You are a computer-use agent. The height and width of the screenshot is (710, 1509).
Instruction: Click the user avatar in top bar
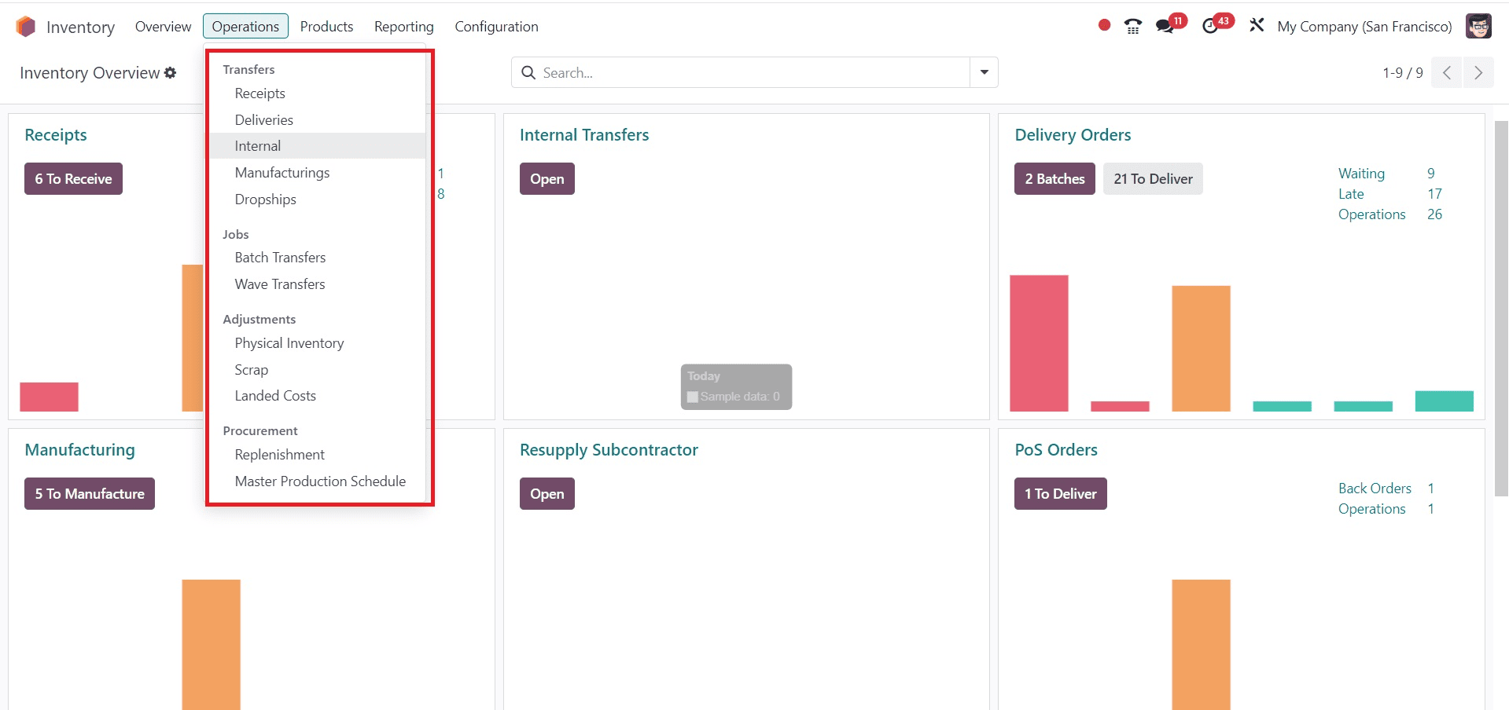click(x=1478, y=26)
